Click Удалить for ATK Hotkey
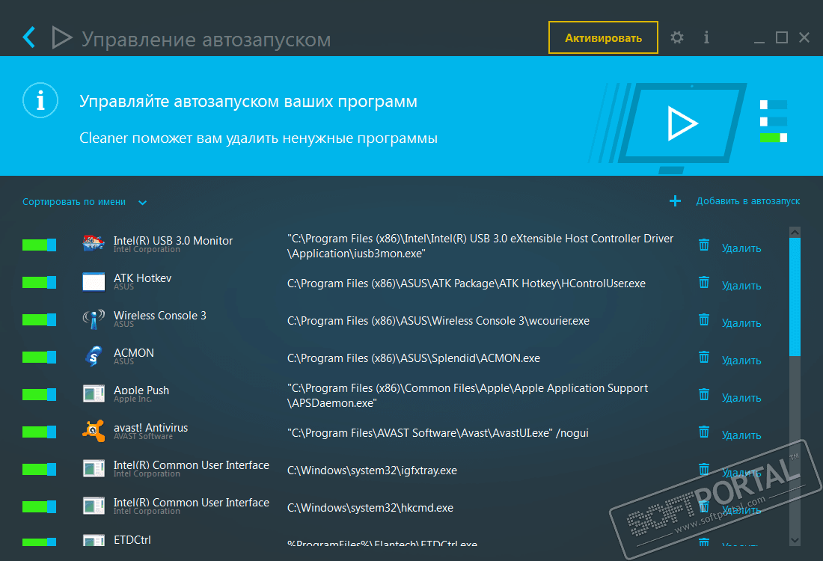The image size is (823, 561). coord(741,286)
